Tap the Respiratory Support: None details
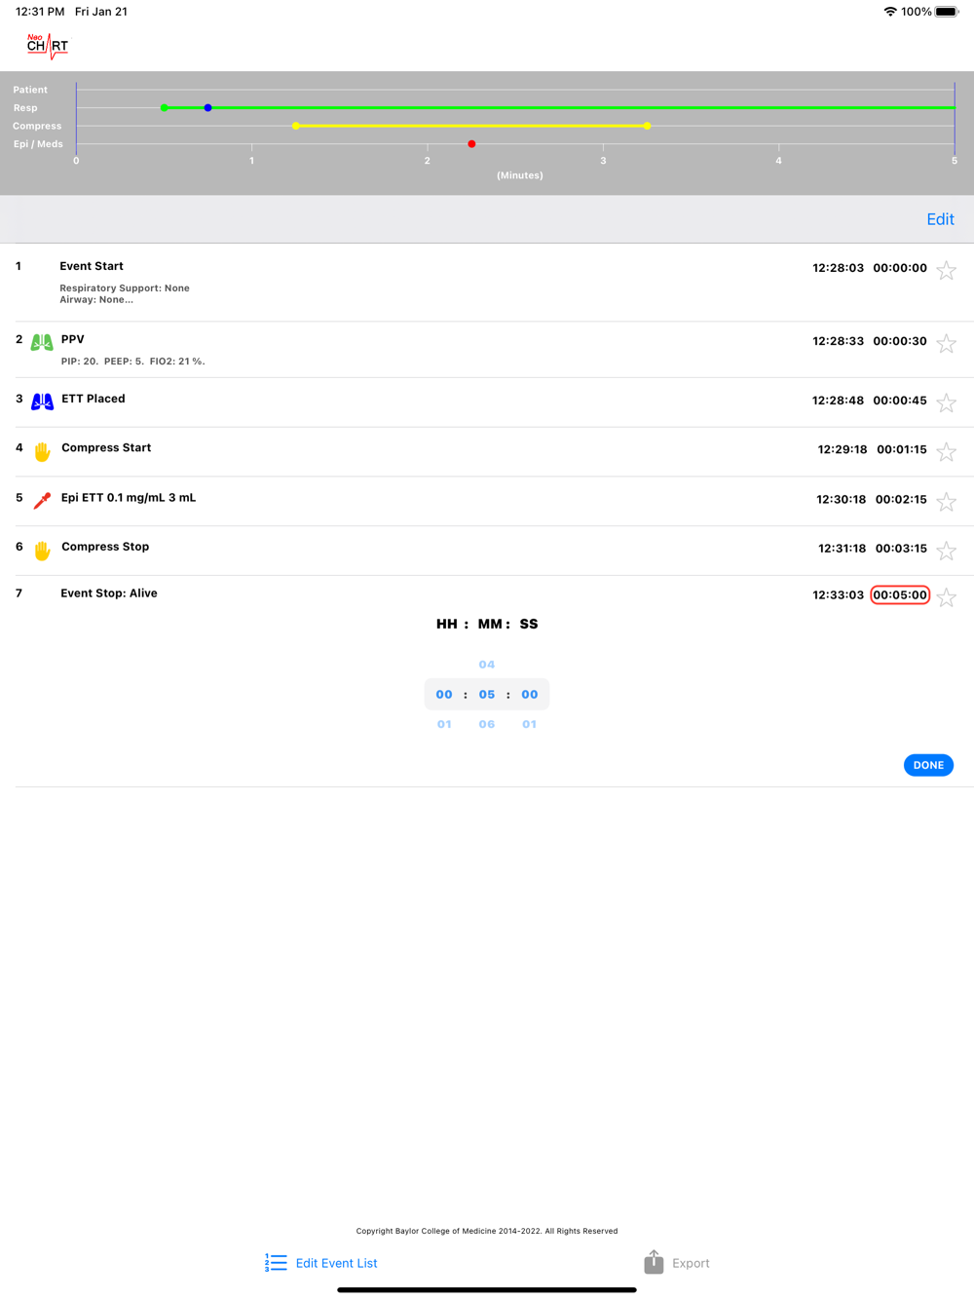Screen dimensions: 974x1300 click(x=125, y=288)
